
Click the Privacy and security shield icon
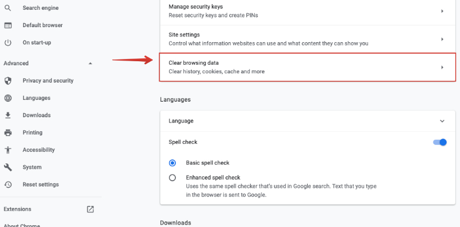click(x=8, y=80)
